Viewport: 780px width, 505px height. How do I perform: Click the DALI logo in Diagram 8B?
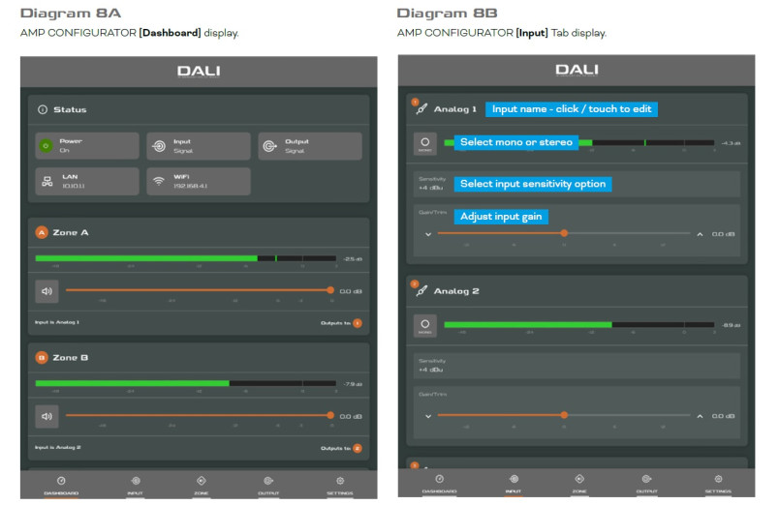pyautogui.click(x=577, y=70)
